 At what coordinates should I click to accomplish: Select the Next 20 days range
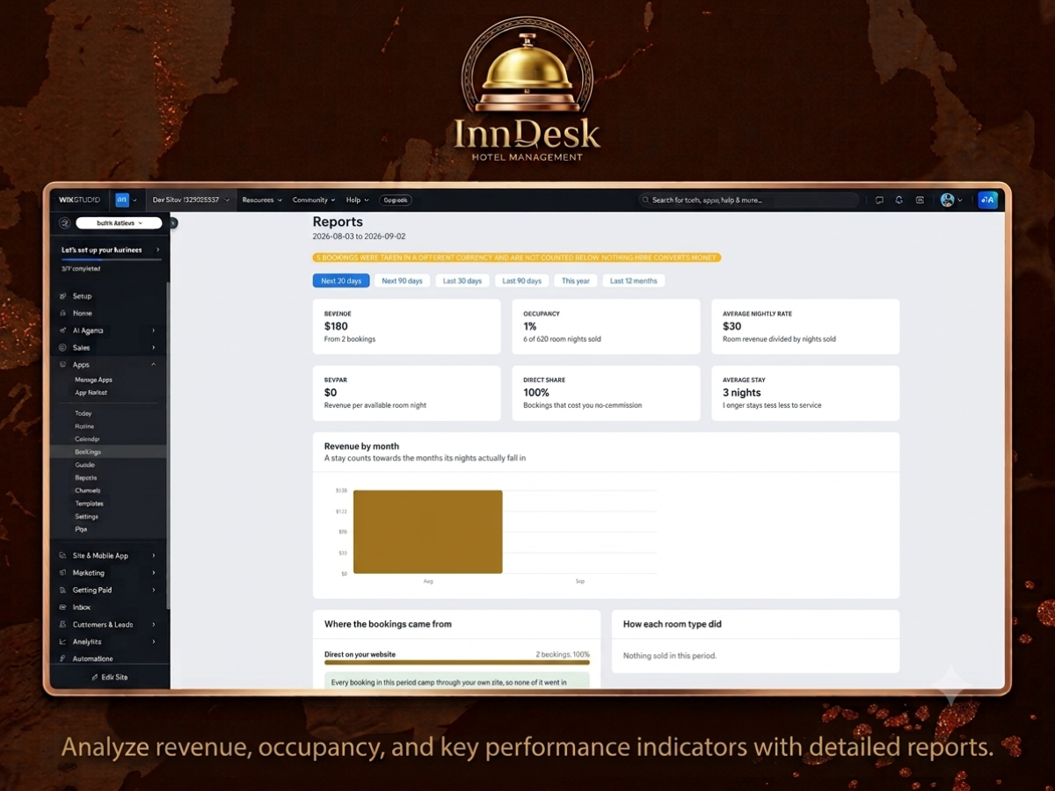coord(341,281)
